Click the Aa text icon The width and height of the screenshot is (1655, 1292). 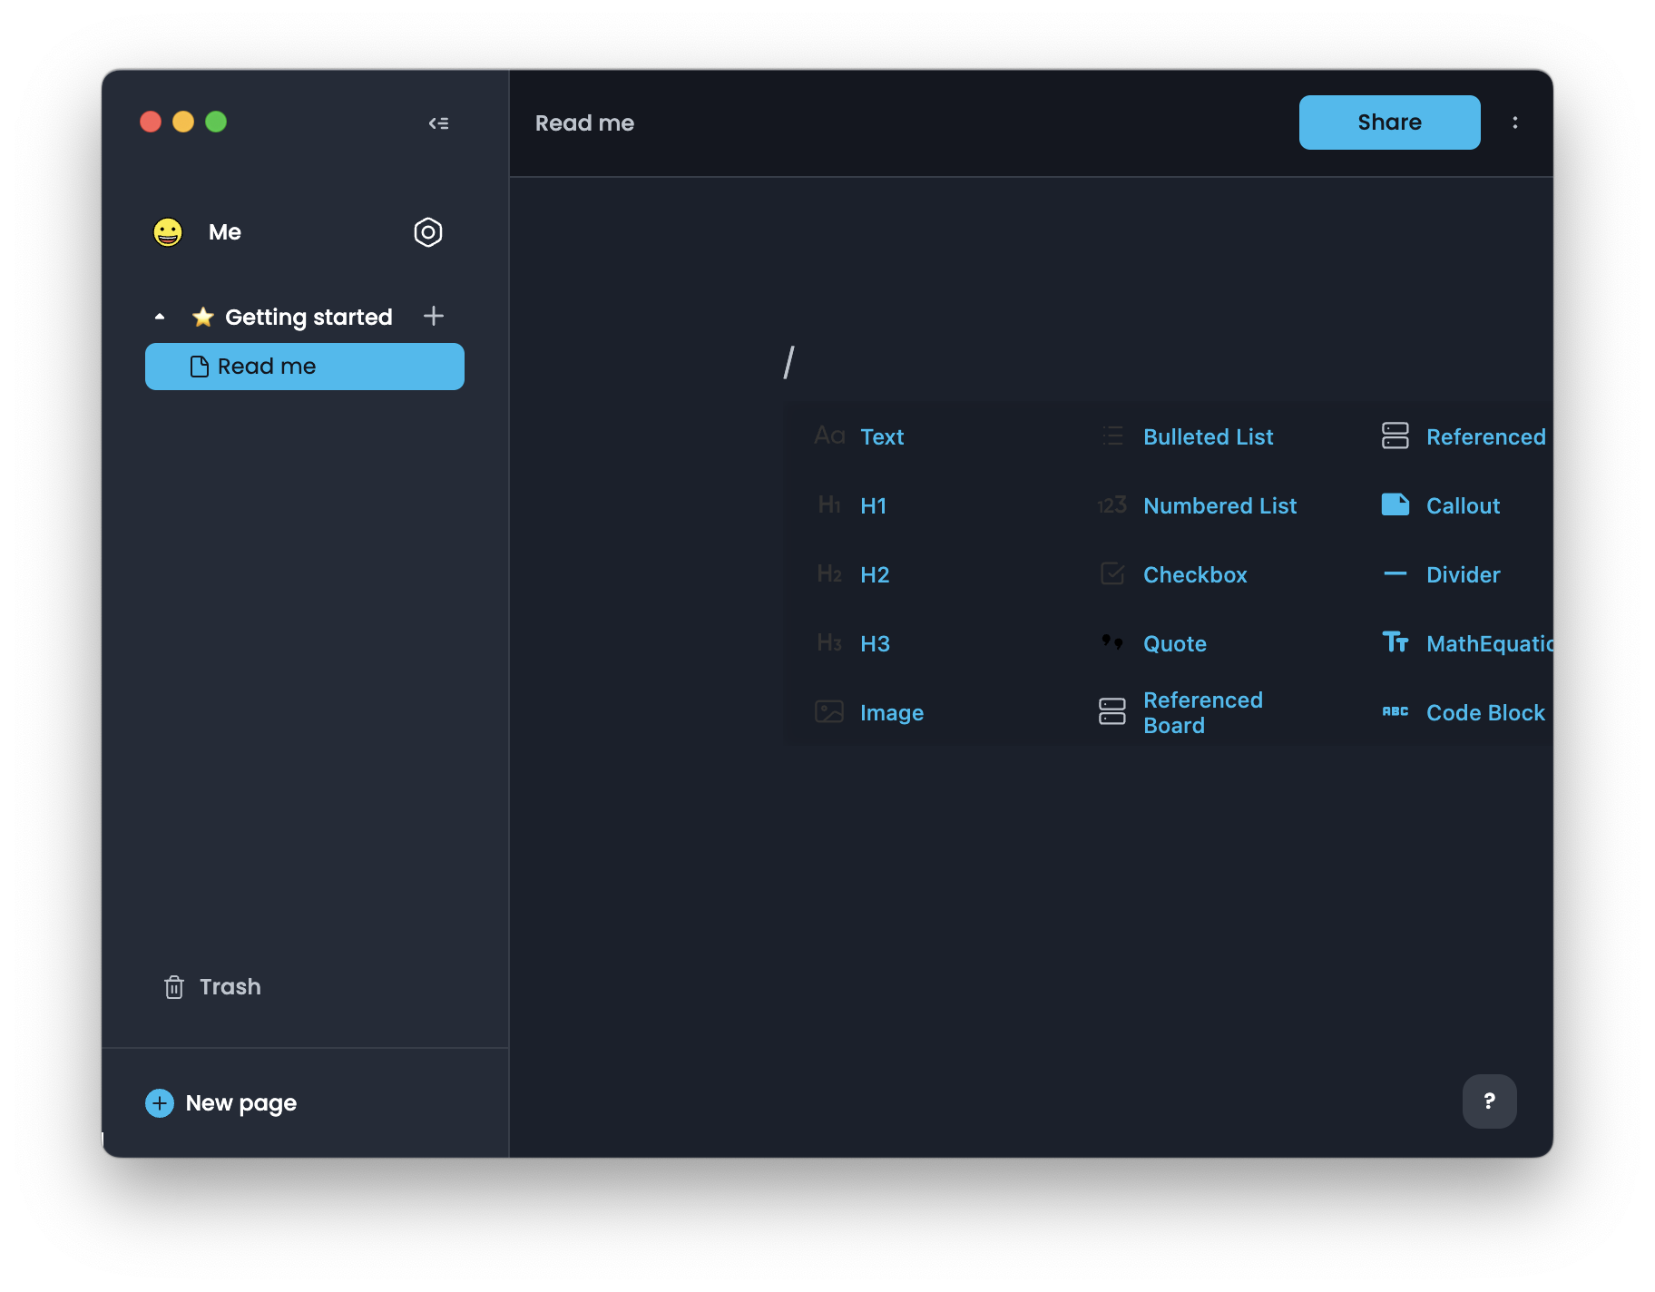pyautogui.click(x=829, y=436)
